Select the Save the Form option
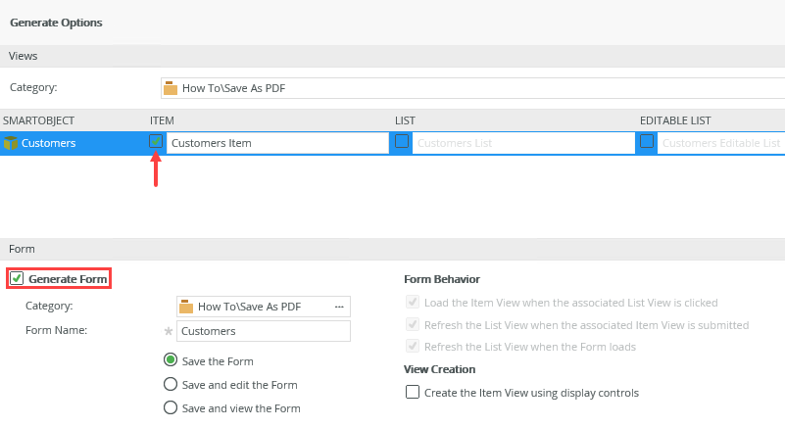Image resolution: width=785 pixels, height=428 pixels. 171,360
